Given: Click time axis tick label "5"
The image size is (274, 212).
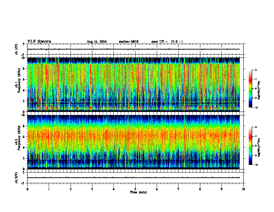Looking at the screenshot, I should click(x=135, y=189).
